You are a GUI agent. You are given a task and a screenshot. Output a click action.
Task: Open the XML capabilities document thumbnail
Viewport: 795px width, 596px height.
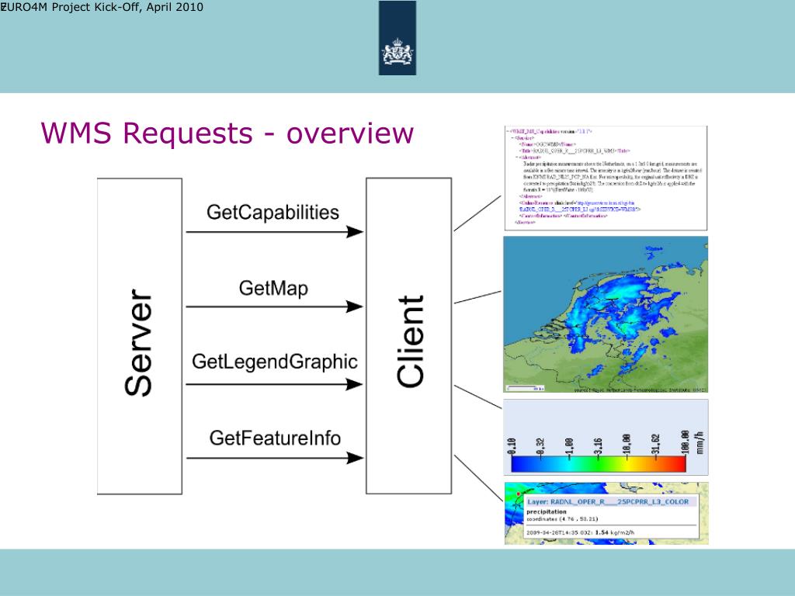[x=606, y=178]
